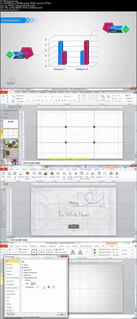Screen dimensions: 137x319
Task: Insert a Table in White Paper Template window
Action: (3, 175)
